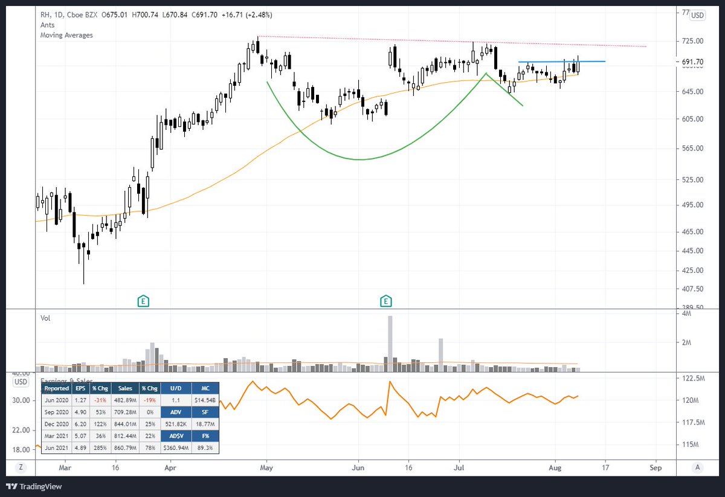The image size is (725, 497).
Task: Click the 691.70 current price tag on the axis
Action: (x=692, y=61)
